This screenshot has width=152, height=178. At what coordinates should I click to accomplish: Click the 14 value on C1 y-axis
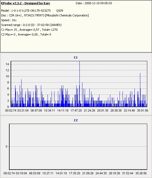(7, 64)
